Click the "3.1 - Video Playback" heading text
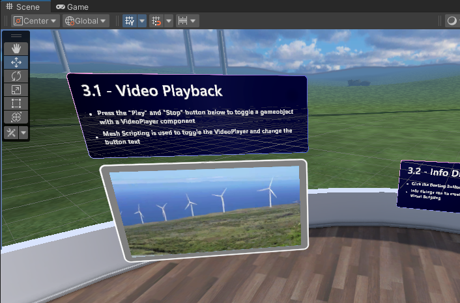The width and height of the screenshot is (460, 303). tap(152, 90)
